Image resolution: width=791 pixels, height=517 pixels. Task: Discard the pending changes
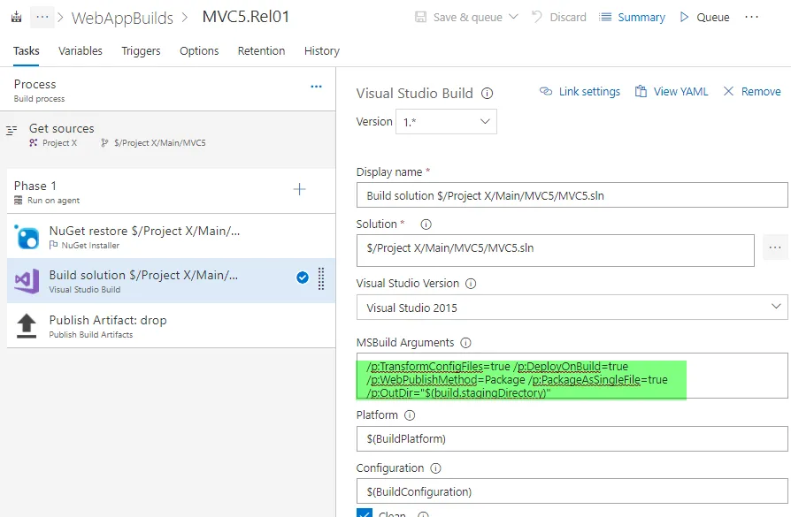[x=559, y=17]
